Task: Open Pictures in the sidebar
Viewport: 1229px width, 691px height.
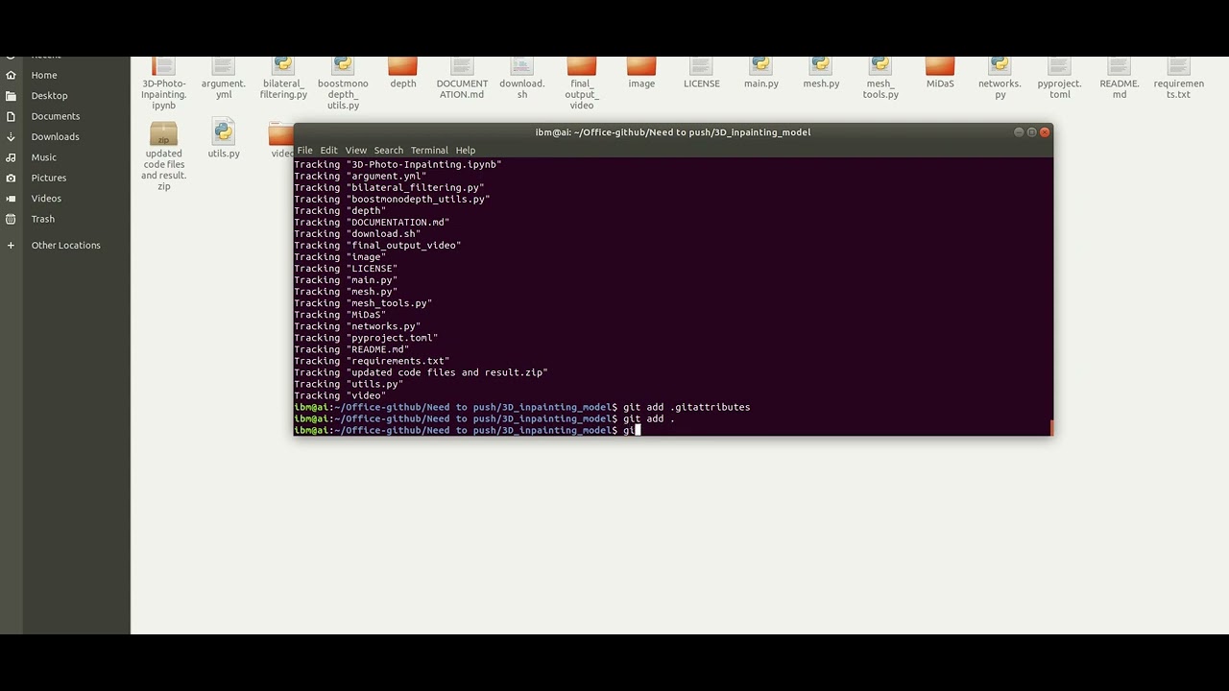Action: (48, 178)
